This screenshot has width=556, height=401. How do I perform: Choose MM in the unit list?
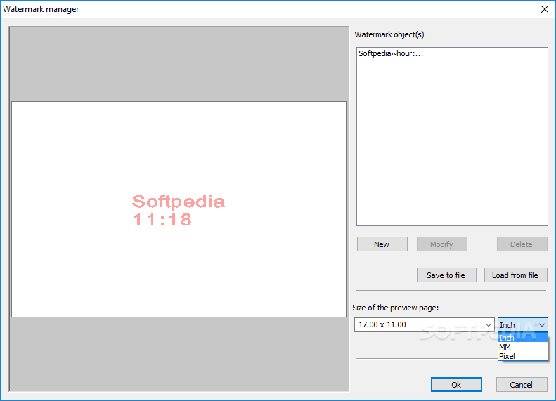(x=523, y=347)
